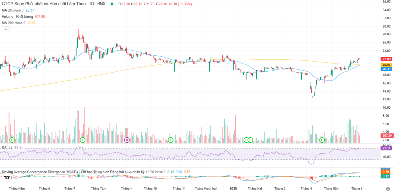Click the 8.00 price scale label

tap(386, 116)
